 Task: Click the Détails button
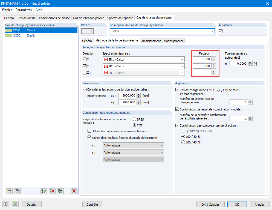tap(31, 205)
